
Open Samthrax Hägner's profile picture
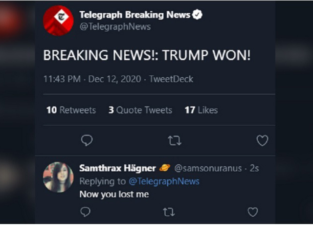click(x=58, y=177)
